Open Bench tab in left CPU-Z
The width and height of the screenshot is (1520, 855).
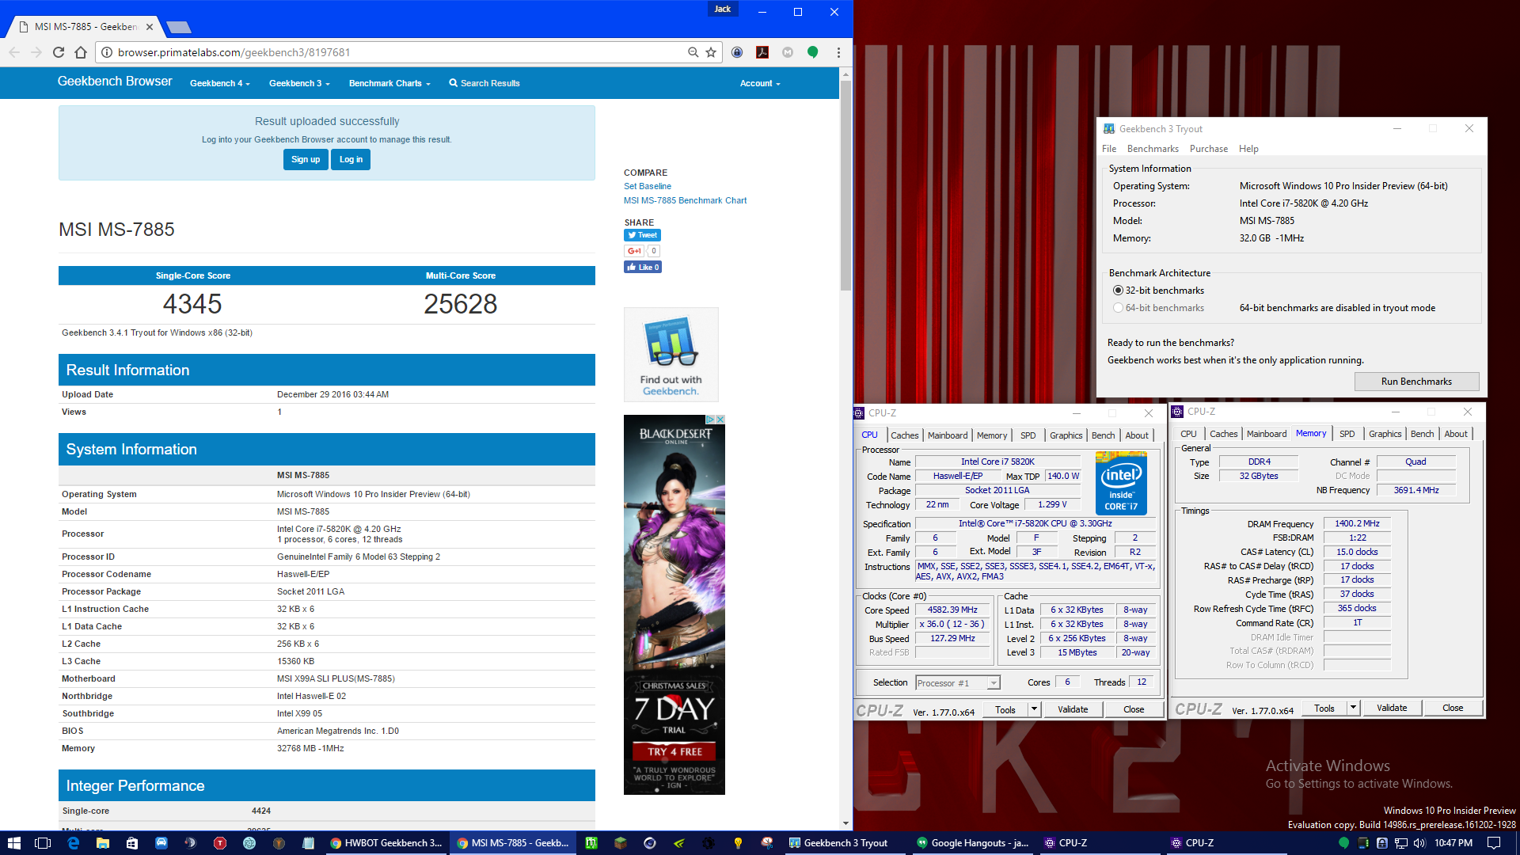1103,435
